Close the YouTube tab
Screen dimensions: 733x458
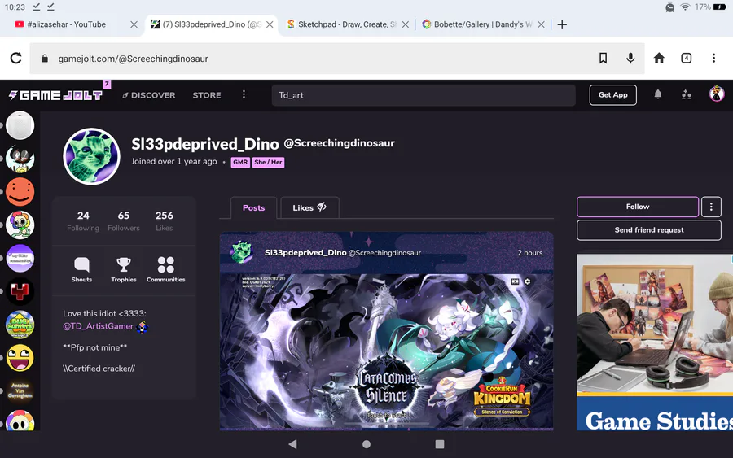[134, 24]
